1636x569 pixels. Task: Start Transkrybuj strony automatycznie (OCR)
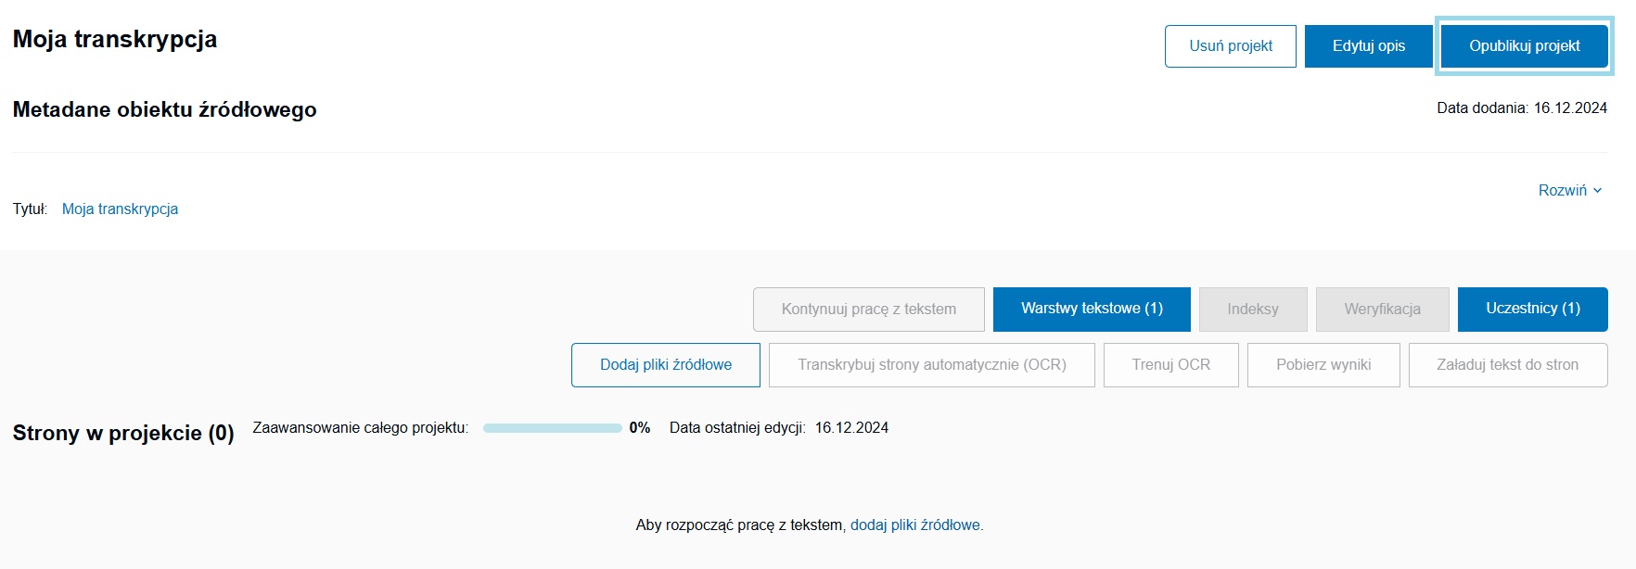pyautogui.click(x=932, y=365)
